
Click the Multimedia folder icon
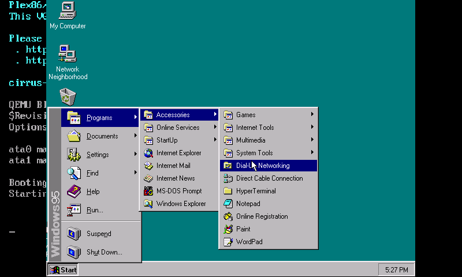tap(228, 140)
